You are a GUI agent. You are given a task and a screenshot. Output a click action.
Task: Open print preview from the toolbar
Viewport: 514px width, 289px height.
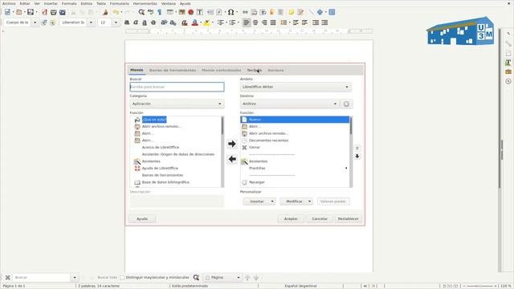pos(63,12)
